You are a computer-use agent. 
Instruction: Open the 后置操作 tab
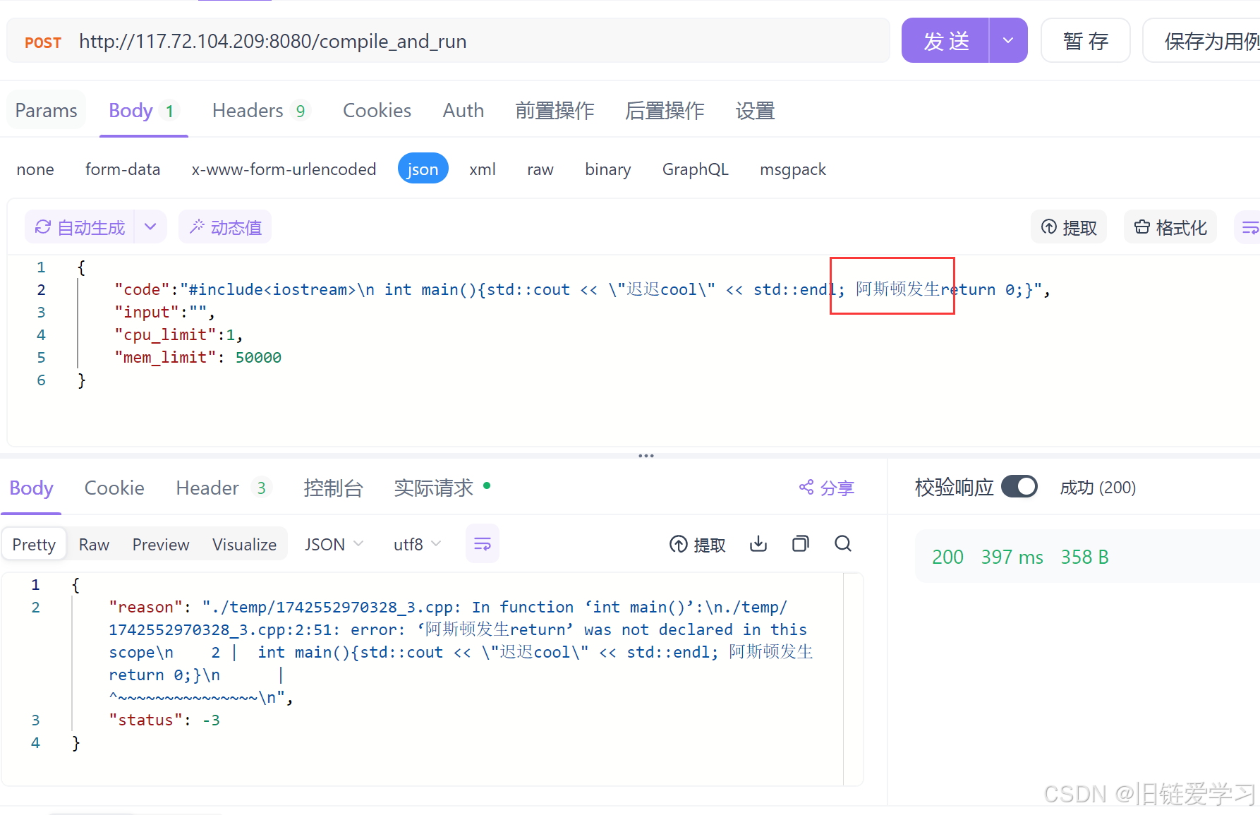665,111
